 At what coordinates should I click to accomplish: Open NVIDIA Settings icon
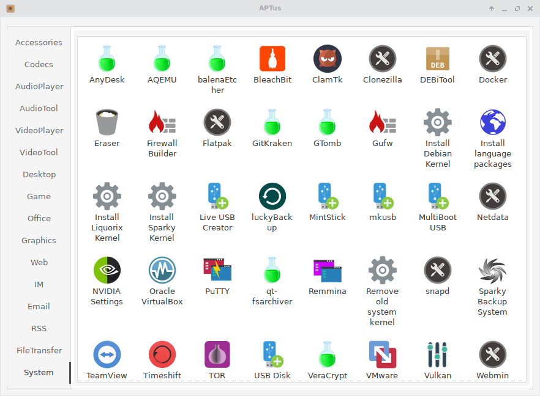pos(107,270)
